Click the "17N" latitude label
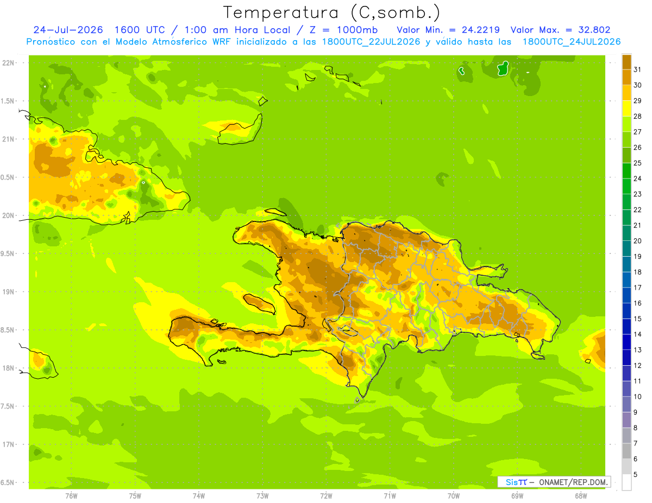Viewport: 652px width, 503px height. tap(9, 444)
